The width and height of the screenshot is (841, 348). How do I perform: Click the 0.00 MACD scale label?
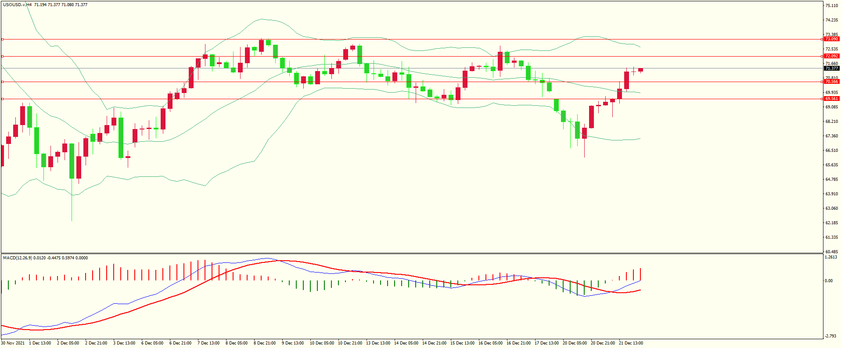pyautogui.click(x=829, y=281)
